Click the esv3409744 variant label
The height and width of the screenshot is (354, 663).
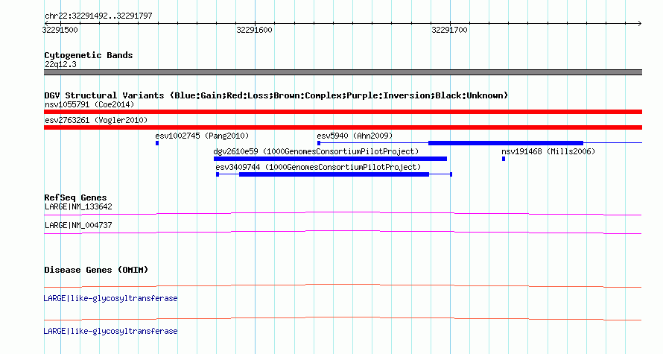[x=318, y=167]
